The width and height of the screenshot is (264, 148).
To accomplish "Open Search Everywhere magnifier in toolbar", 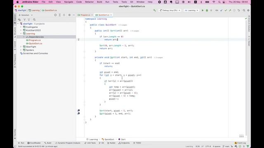I will pos(244,10).
